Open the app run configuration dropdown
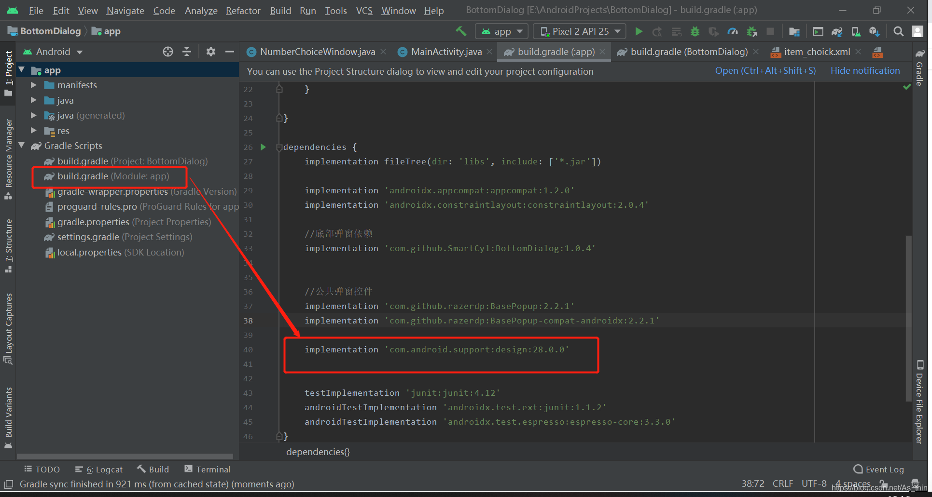932x497 pixels. click(502, 31)
